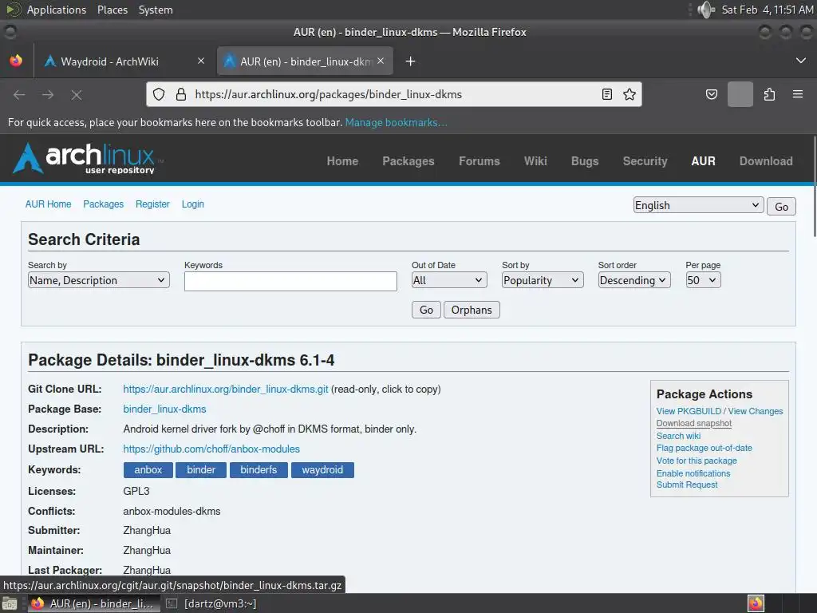Click View Changes link
The height and width of the screenshot is (613, 817).
tap(756, 411)
